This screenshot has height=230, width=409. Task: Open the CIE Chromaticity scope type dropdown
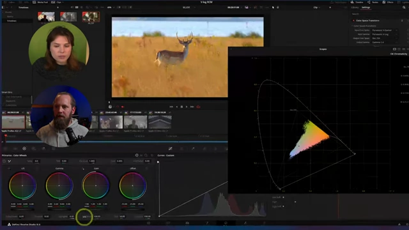tap(399, 54)
